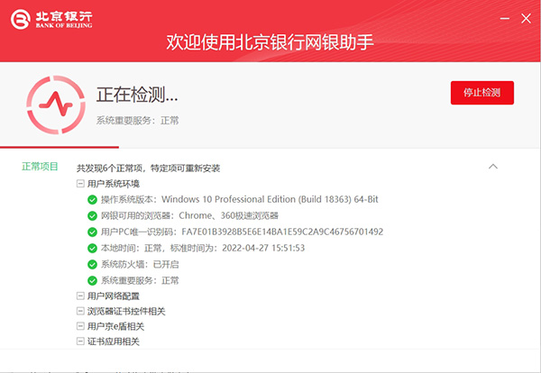This screenshot has height=373, width=541.
Task: Click green check icon beside 系统防火墙
Action: [x=92, y=264]
